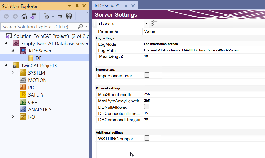The image size is (265, 158).
Task: Enable the Impersonate user checkbox
Action: (147, 75)
